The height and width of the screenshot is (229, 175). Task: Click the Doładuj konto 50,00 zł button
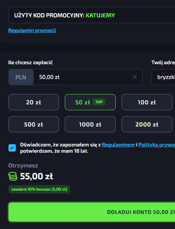click(x=92, y=212)
